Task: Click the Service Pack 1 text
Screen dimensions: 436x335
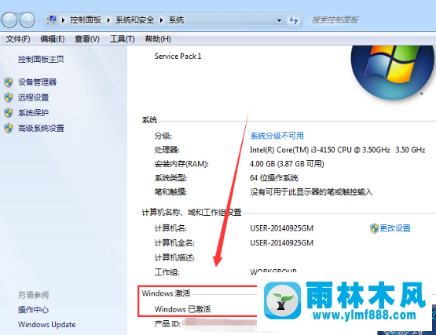Action: pyautogui.click(x=178, y=56)
